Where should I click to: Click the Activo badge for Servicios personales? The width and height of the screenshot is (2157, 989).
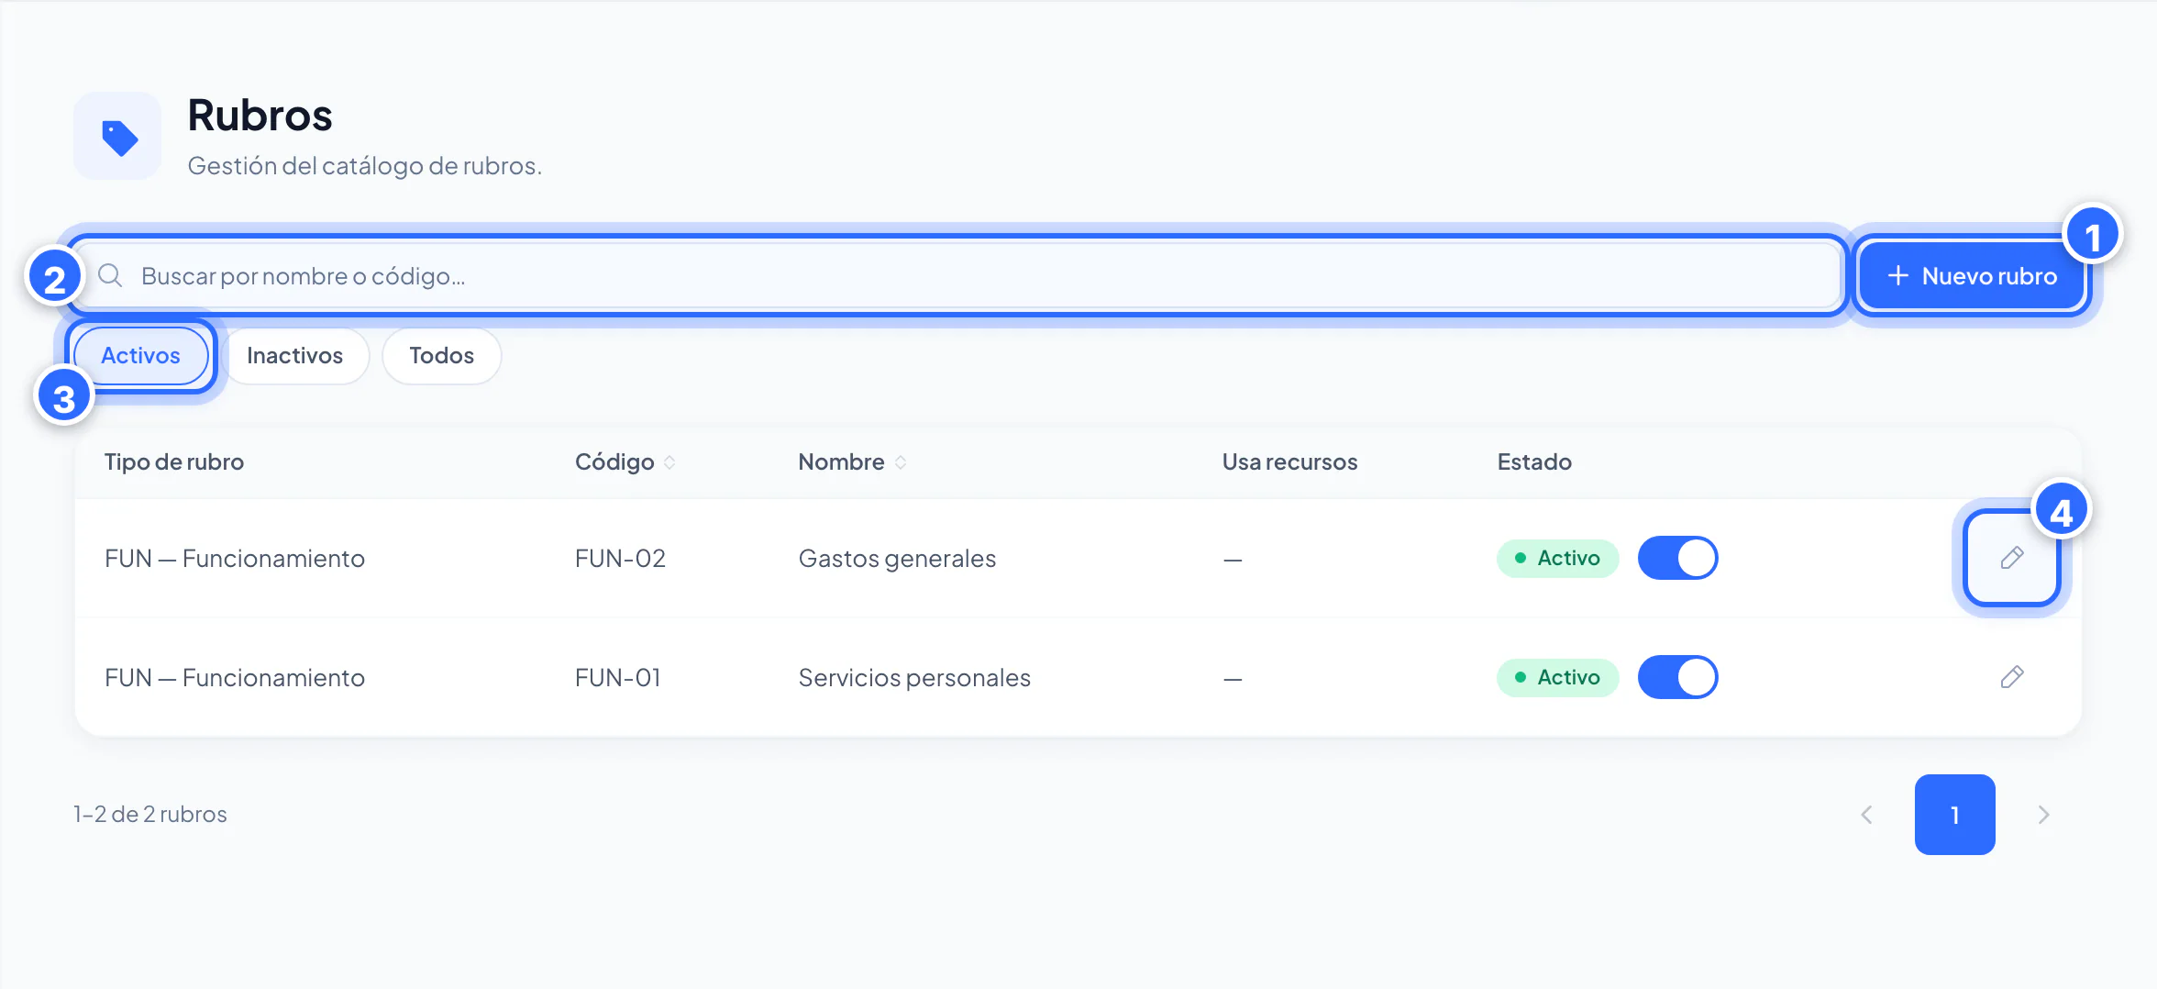(x=1557, y=677)
